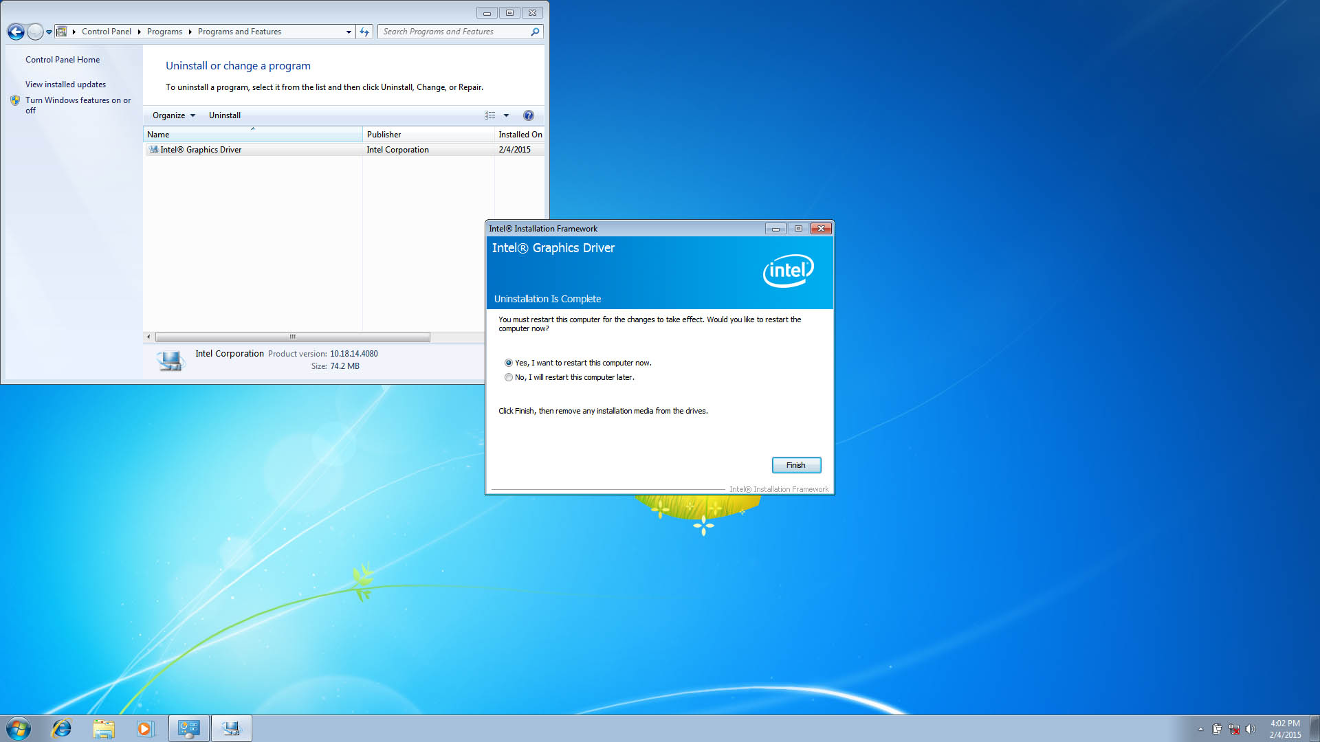Image resolution: width=1320 pixels, height=742 pixels.
Task: Maximize Intel Installation Framework dialog
Action: click(798, 229)
